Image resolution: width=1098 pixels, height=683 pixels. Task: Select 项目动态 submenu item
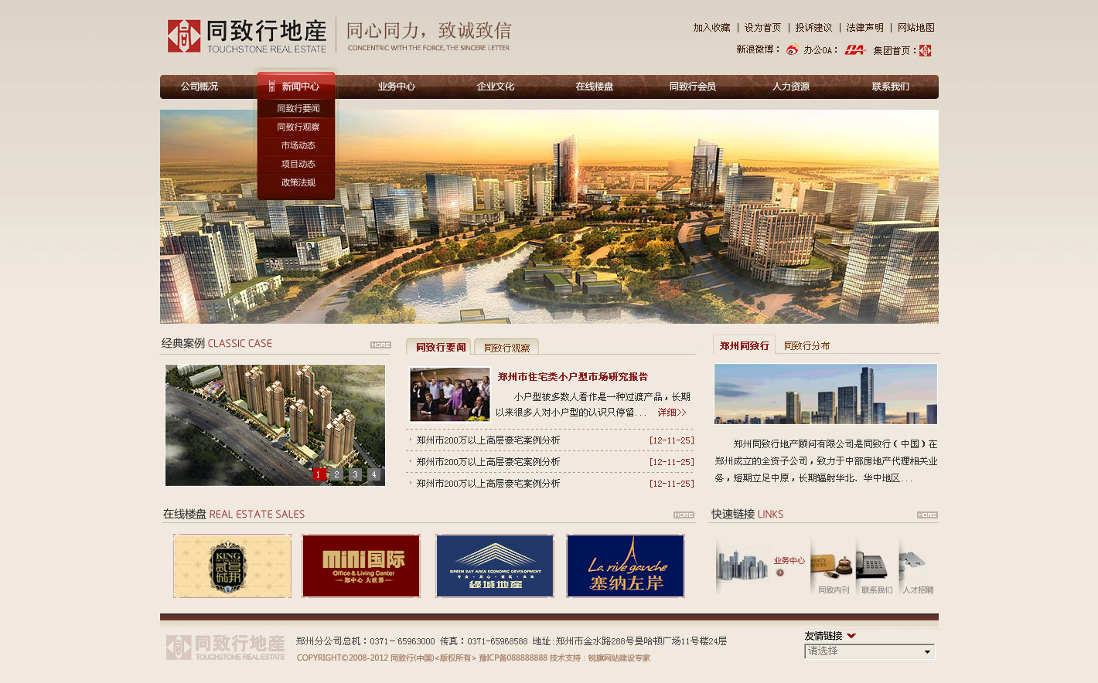click(x=298, y=164)
